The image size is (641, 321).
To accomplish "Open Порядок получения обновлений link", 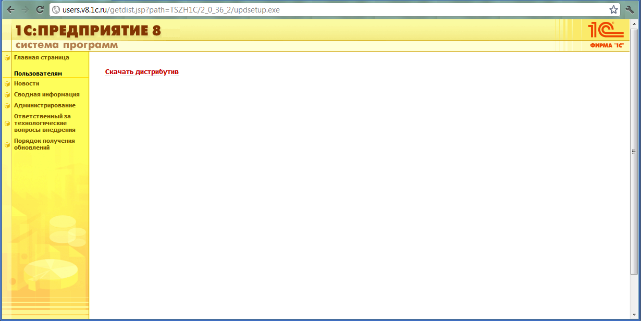I will point(44,144).
